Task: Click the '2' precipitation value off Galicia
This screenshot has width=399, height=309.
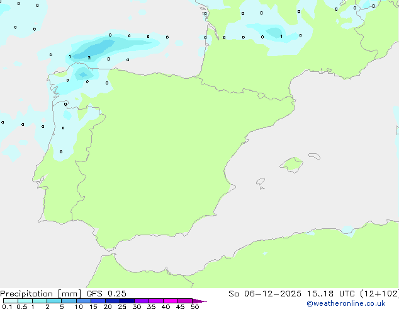Action: tap(89, 57)
